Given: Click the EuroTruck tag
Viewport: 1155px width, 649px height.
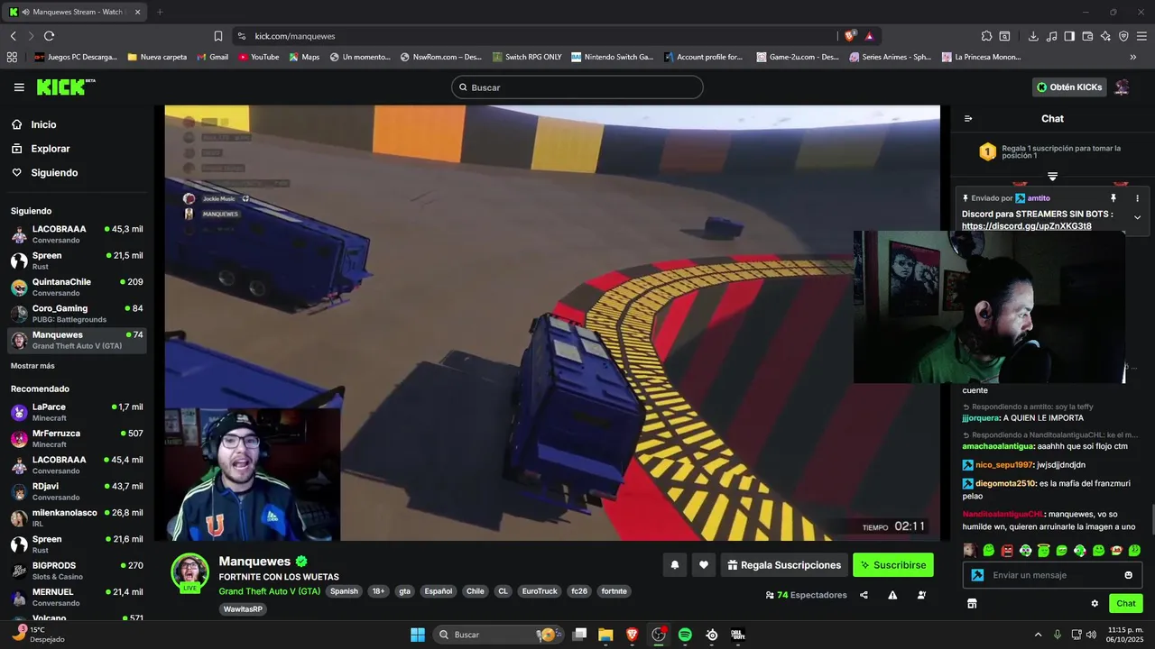Looking at the screenshot, I should 540,591.
